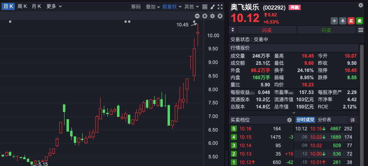Add stock to watchlist with plus button
This screenshot has height=166, width=368.
click(x=334, y=21)
